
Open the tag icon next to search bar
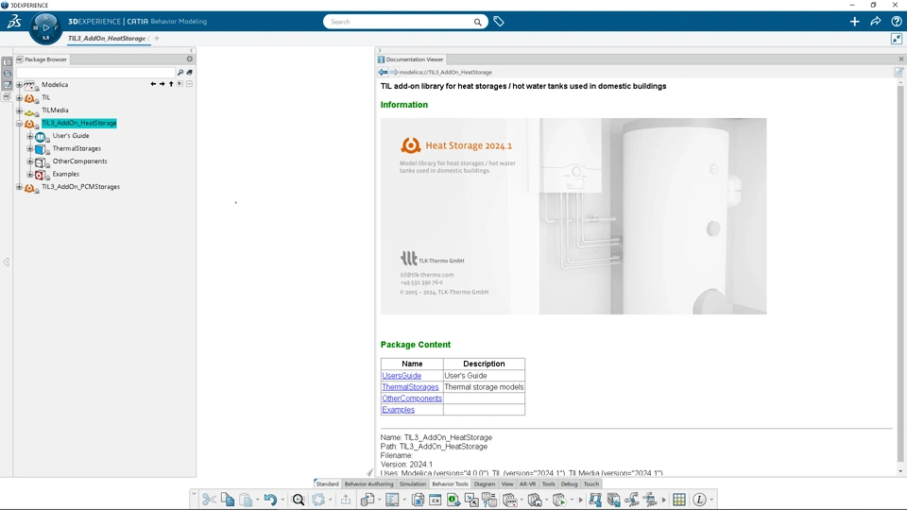(x=499, y=22)
